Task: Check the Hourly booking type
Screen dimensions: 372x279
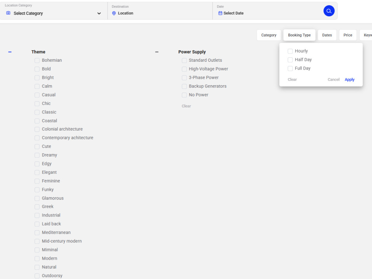Action: click(x=290, y=51)
